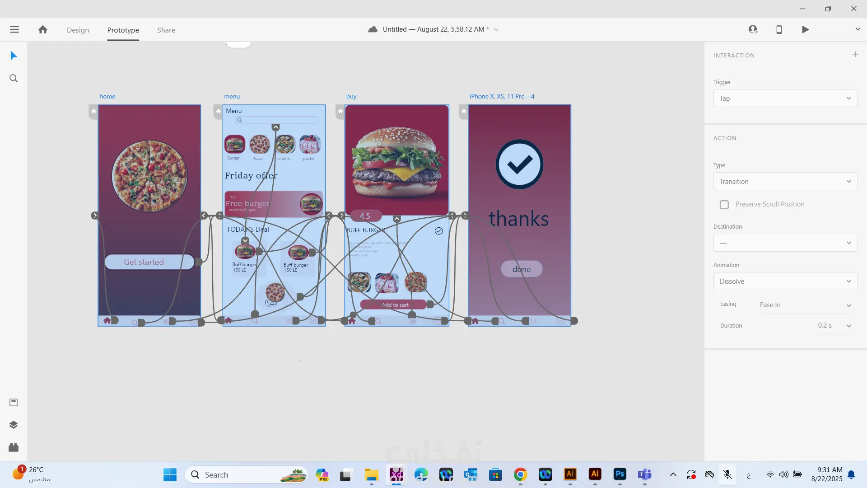
Task: Click the mobile device preview icon
Action: [x=779, y=30]
